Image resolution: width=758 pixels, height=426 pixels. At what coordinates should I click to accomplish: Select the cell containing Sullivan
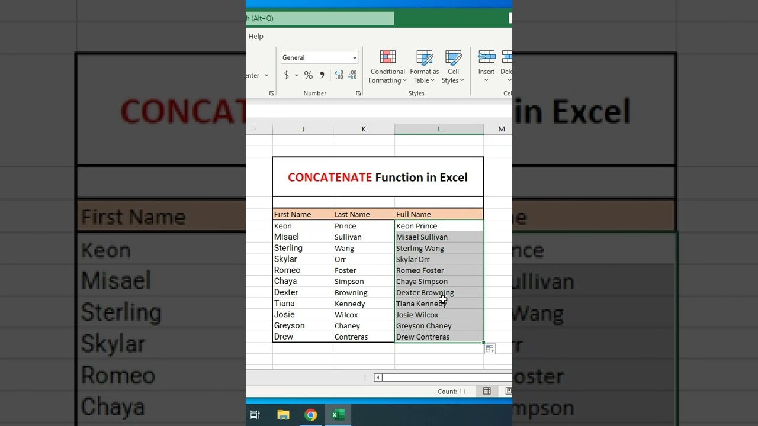[x=364, y=237]
